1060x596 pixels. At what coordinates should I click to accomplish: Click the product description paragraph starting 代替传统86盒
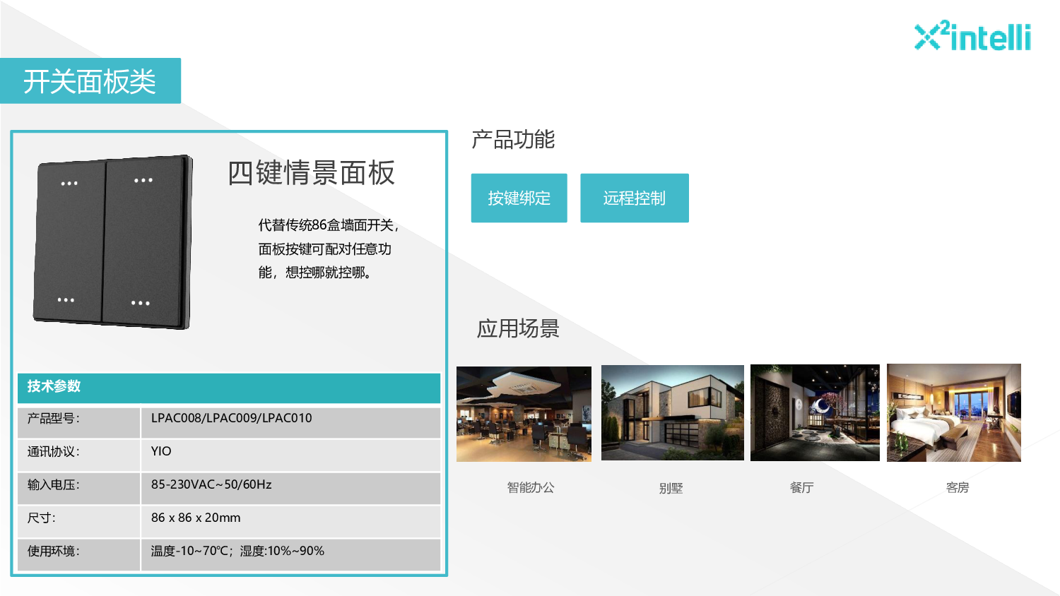pyautogui.click(x=329, y=249)
